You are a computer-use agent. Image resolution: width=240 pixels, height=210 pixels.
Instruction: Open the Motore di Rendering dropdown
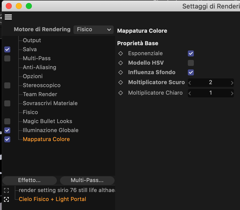pos(94,29)
